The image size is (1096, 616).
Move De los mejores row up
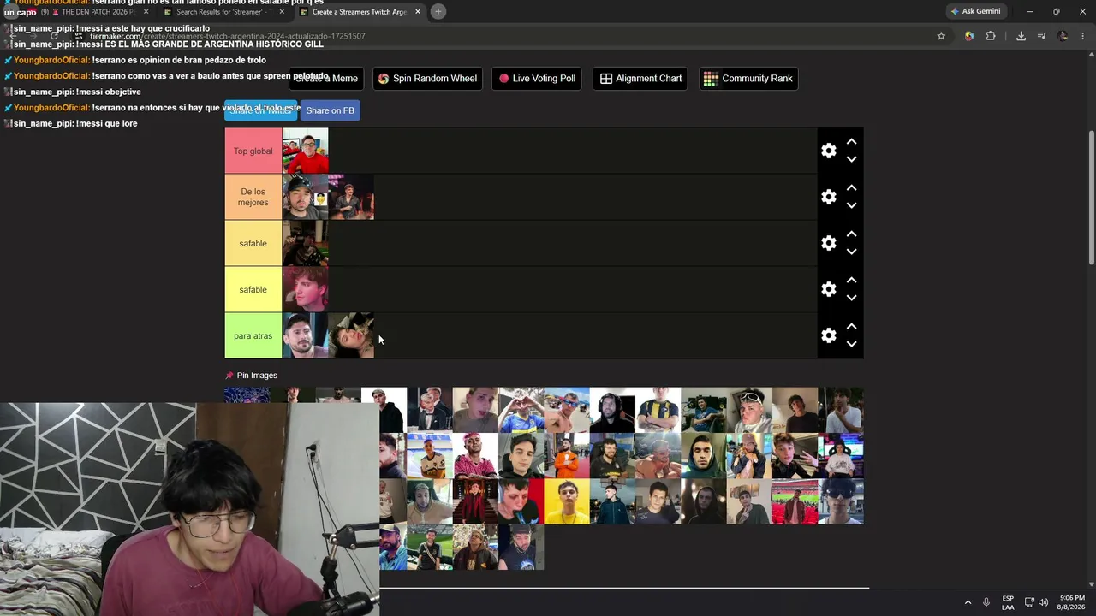pos(851,188)
